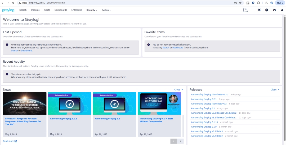The image size is (286, 145).
Task: Open the Dashboards page
Action: coord(61,10)
